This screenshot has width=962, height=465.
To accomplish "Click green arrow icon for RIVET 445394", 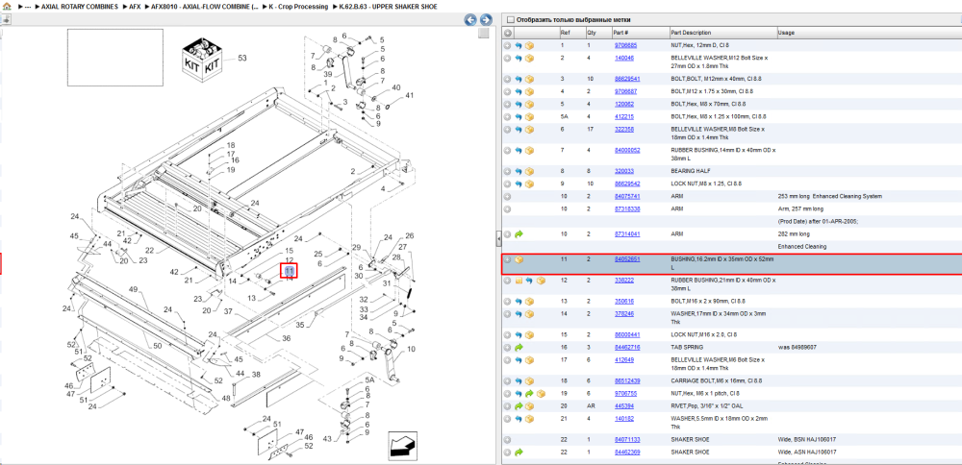I will tap(519, 406).
